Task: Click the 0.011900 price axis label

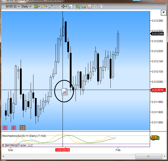Action: click(157, 112)
